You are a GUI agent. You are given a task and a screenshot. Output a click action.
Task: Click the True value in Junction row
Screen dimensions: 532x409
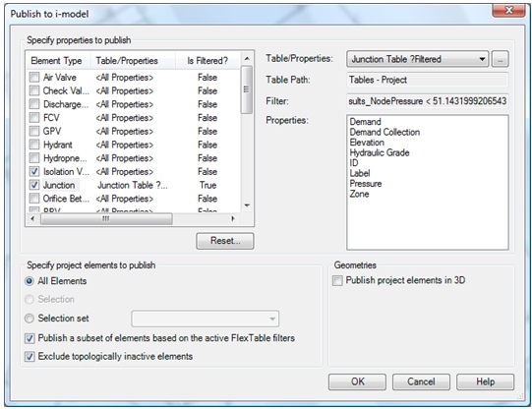click(x=207, y=185)
